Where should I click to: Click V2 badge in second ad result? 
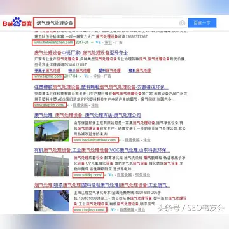coord(87,76)
